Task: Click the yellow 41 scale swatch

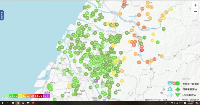Action: pos(20,96)
